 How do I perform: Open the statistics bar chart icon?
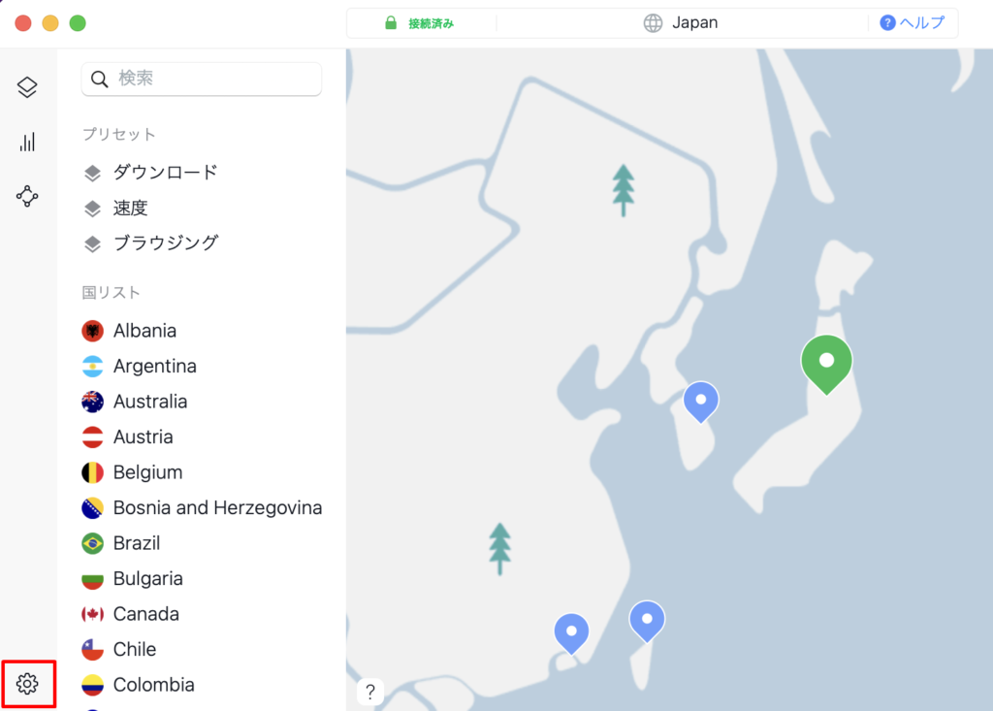(27, 142)
